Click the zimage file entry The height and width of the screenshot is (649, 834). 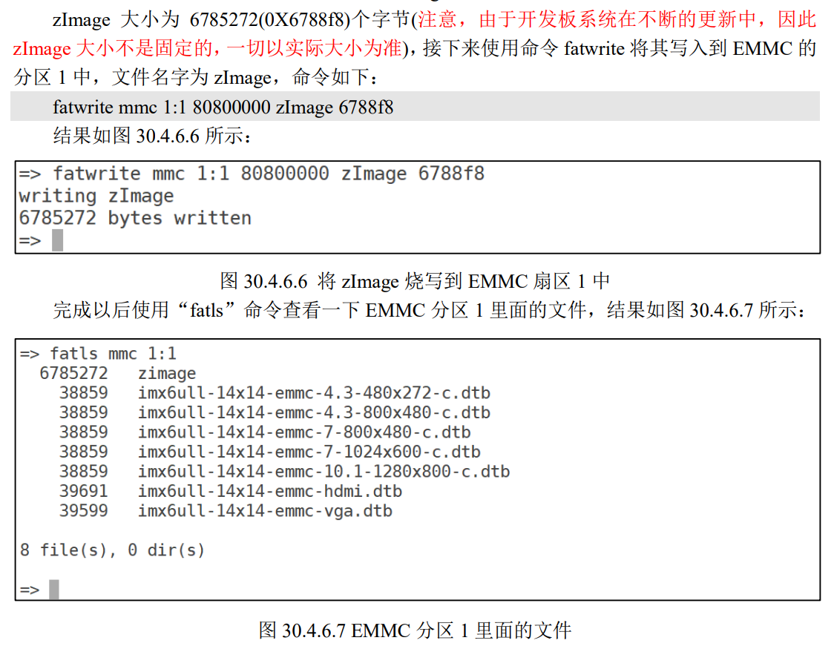coord(167,373)
